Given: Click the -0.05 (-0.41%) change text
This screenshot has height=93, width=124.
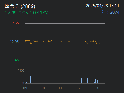Looking at the screenshot, I should point(33,13).
